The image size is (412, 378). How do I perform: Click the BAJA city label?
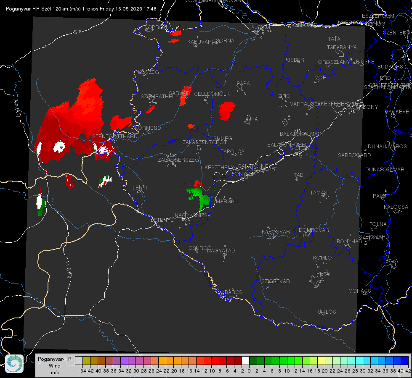(392, 261)
